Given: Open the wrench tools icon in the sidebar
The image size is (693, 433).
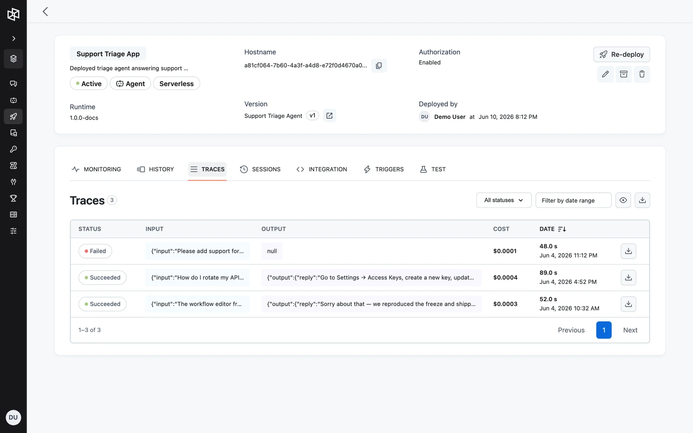Looking at the screenshot, I should tap(13, 182).
